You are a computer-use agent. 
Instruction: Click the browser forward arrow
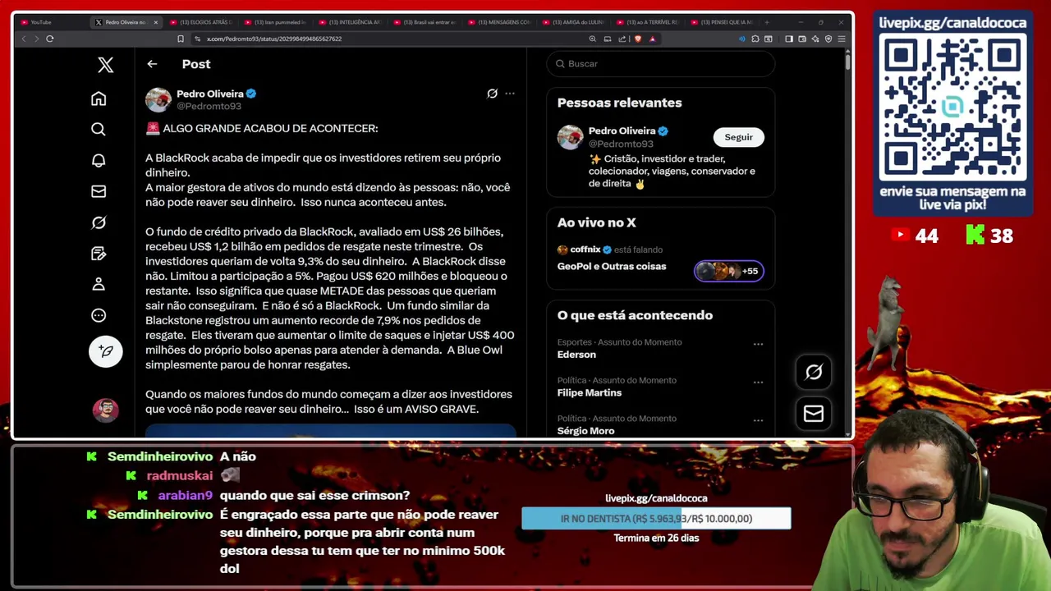[36, 39]
